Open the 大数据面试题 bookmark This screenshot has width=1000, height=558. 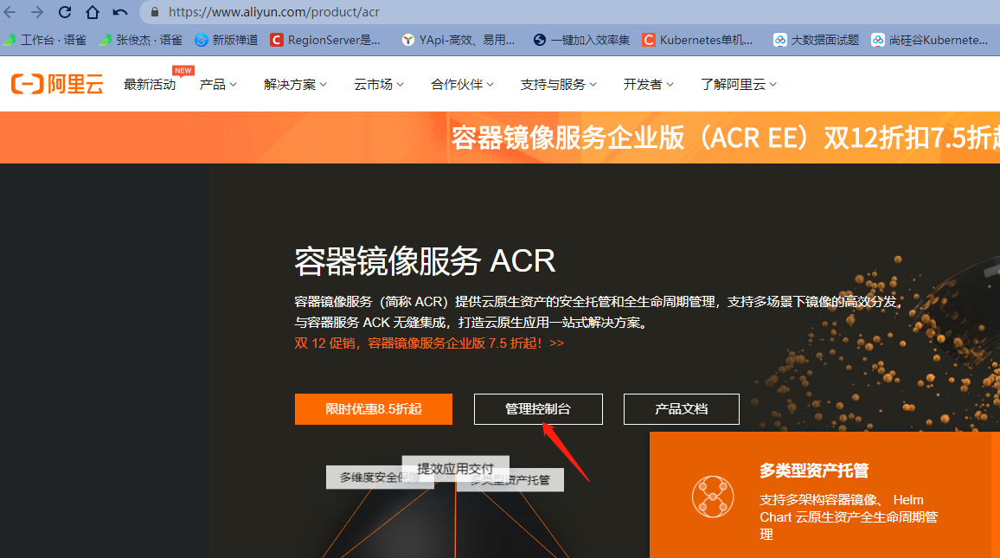[817, 40]
